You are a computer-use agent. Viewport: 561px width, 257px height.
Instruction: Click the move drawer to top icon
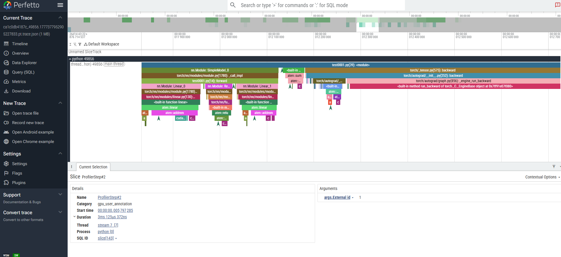(x=554, y=167)
